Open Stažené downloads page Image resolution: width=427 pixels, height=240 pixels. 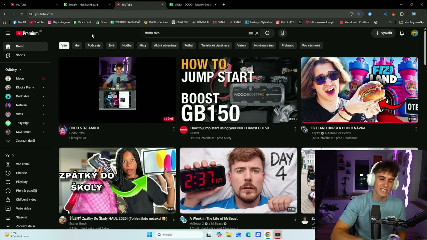coord(25,217)
